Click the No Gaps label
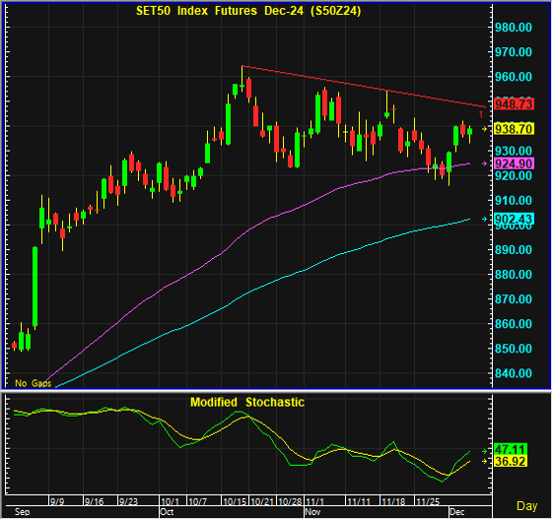The height and width of the screenshot is (520, 553). click(34, 383)
